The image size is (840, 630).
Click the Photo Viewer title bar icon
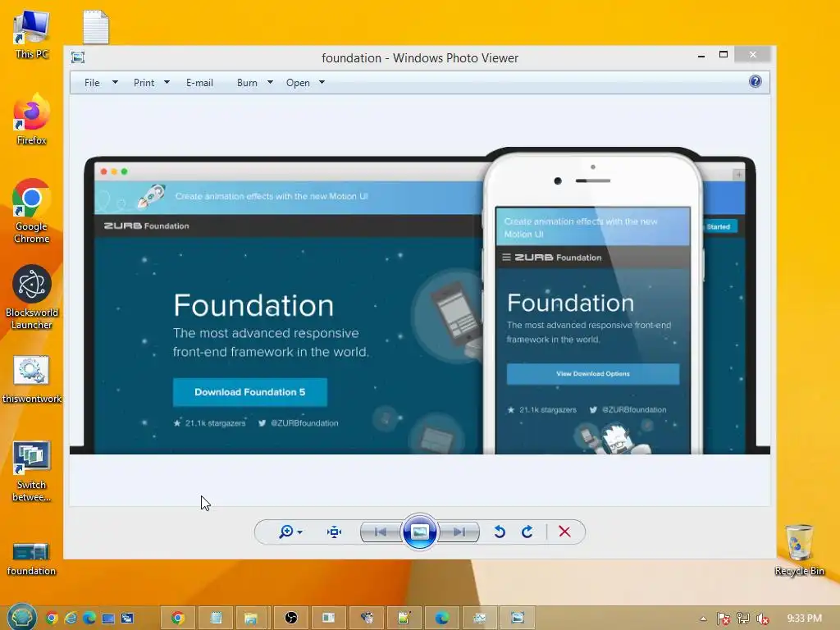coord(78,57)
